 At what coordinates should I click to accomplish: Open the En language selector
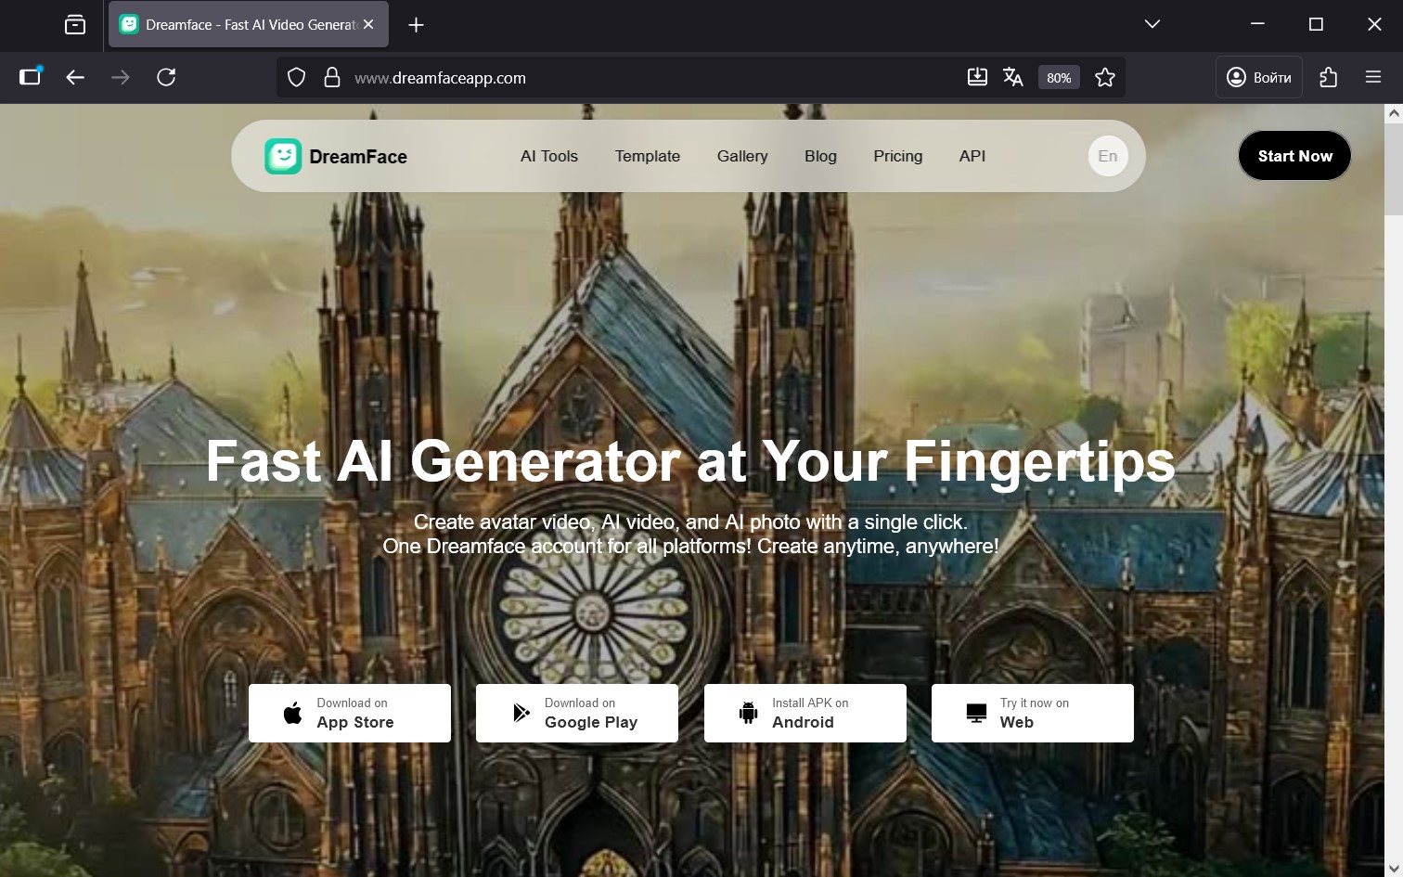pyautogui.click(x=1108, y=156)
